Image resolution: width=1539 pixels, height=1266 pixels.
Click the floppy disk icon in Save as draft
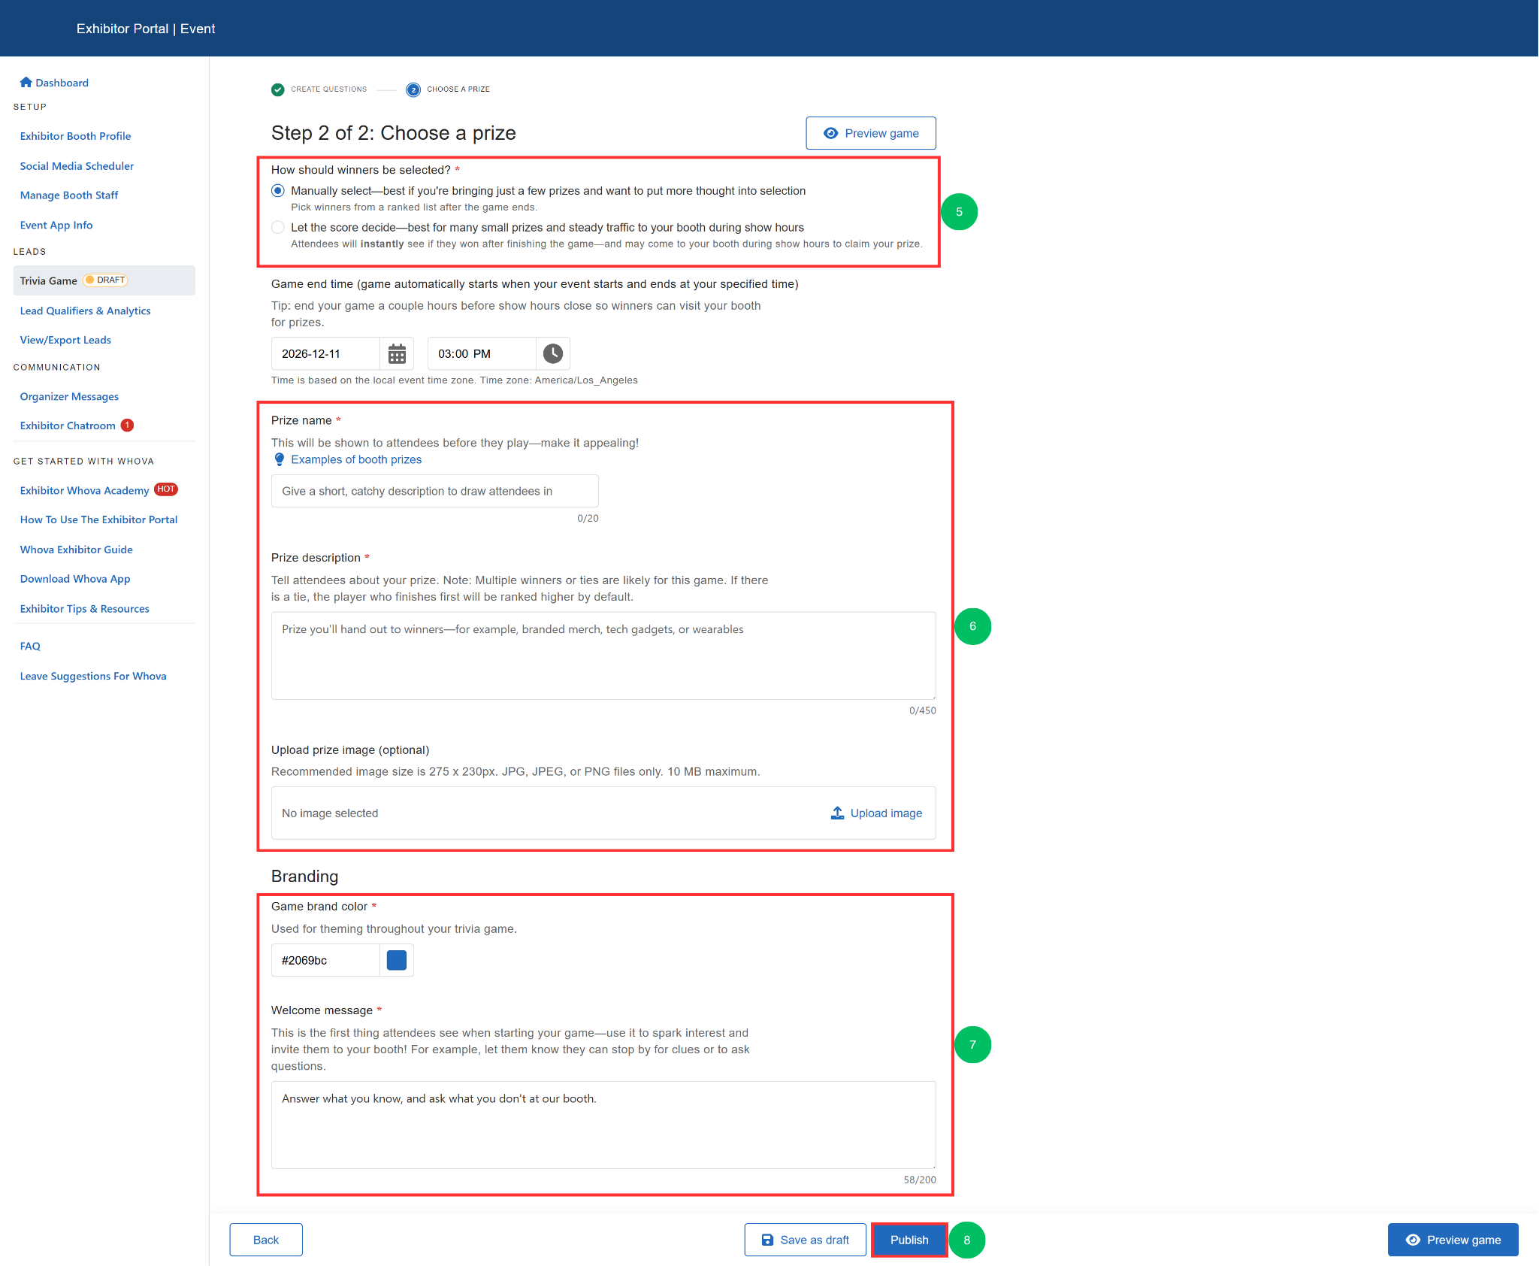pos(767,1240)
